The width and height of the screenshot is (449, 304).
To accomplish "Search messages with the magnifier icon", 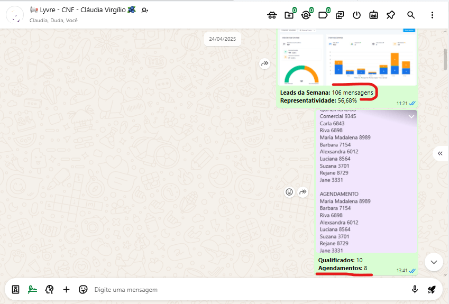I will tap(411, 15).
